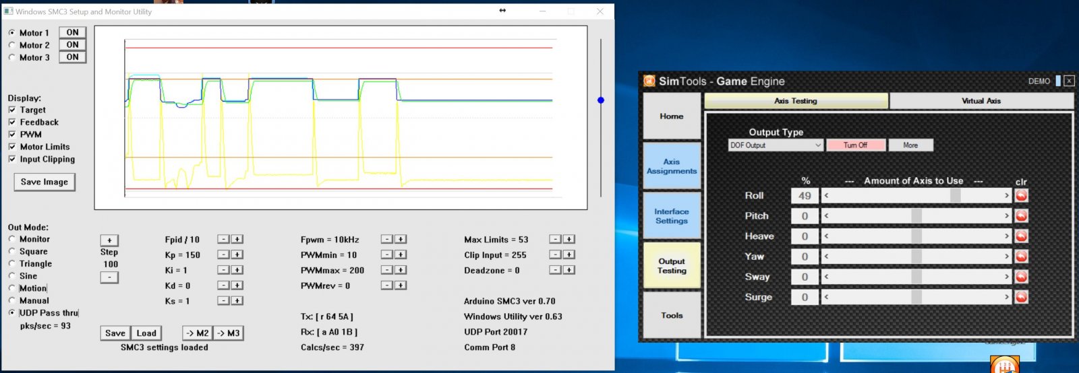Clear the Heave axis with red clr icon
The height and width of the screenshot is (373, 1079).
[x=1021, y=236]
